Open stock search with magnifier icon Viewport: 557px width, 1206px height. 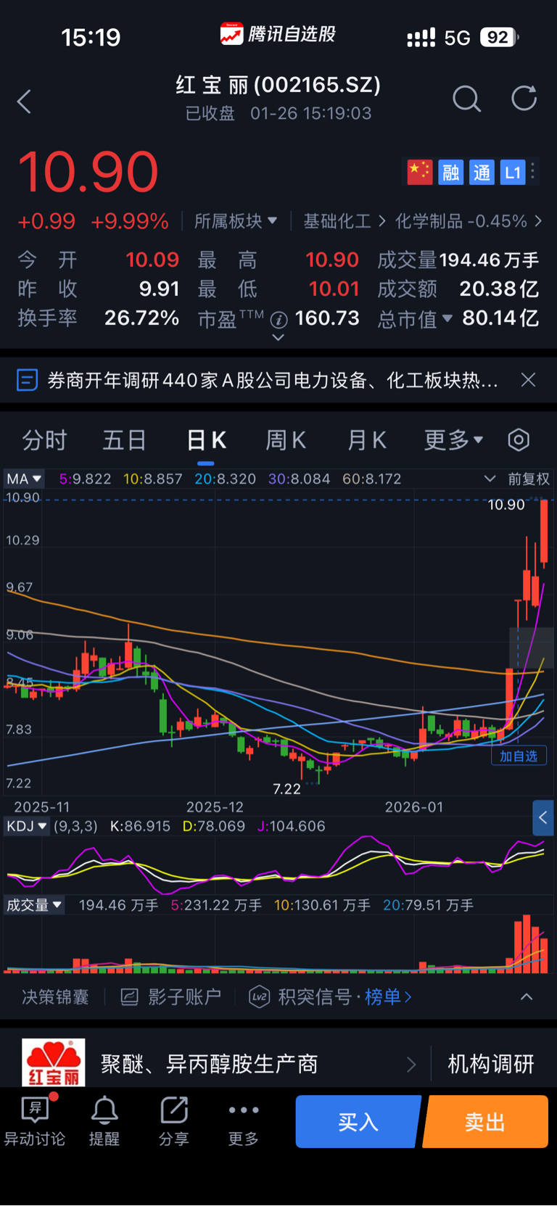(x=466, y=99)
